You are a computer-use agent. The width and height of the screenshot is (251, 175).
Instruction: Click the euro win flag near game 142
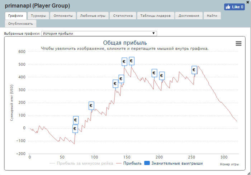tap(121, 79)
